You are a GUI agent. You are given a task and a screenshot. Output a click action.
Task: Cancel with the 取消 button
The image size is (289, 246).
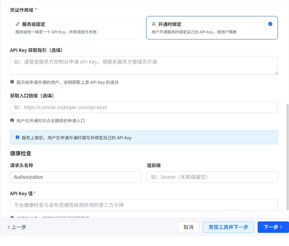tap(189, 227)
